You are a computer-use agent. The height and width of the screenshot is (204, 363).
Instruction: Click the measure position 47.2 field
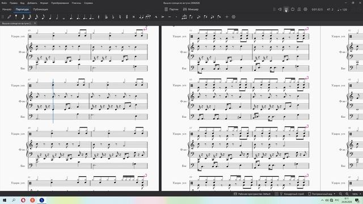point(330,10)
